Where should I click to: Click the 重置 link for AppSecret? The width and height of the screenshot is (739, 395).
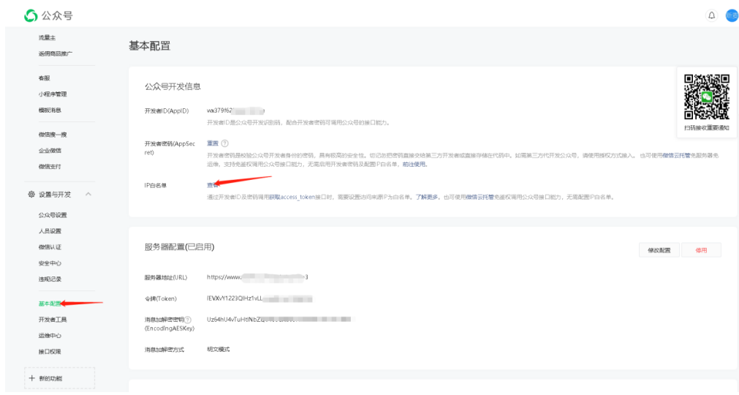pyautogui.click(x=213, y=143)
